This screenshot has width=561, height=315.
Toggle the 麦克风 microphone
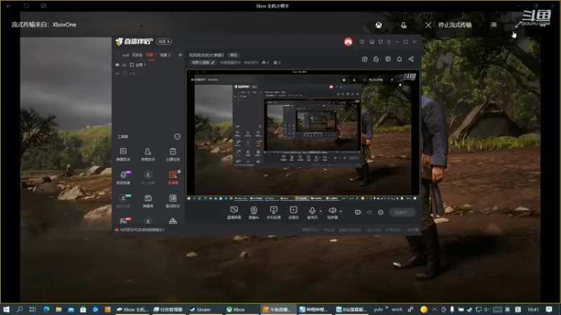click(312, 213)
